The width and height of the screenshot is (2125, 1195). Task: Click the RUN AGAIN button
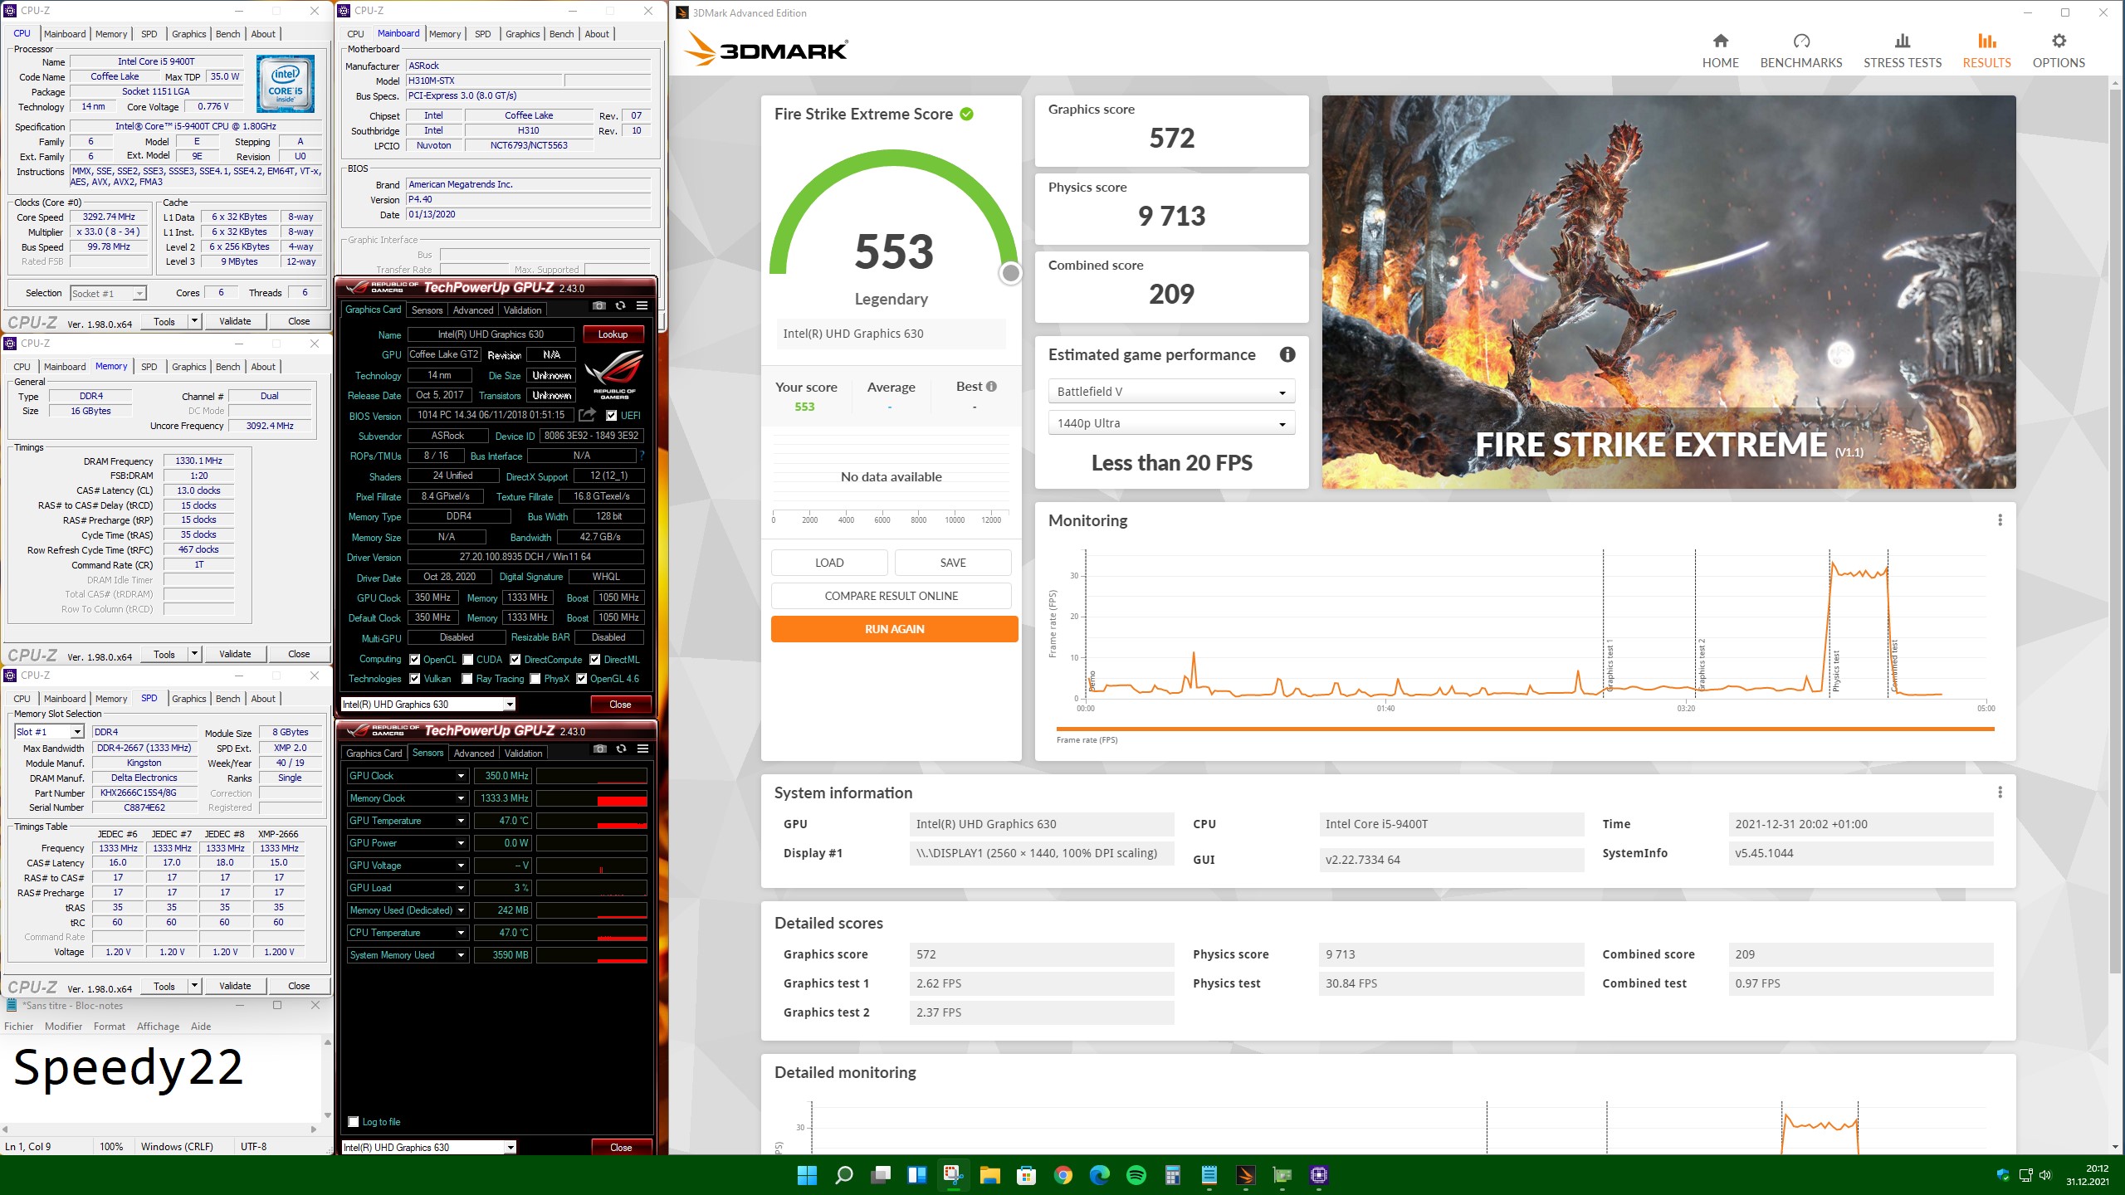click(x=894, y=629)
